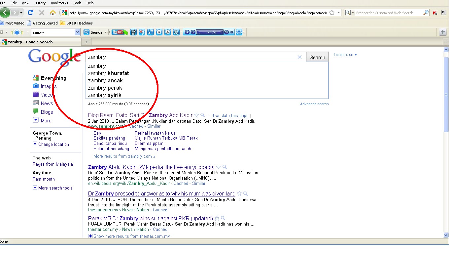Clear the Google search box with X
Image resolution: width=451 pixels, height=254 pixels.
(x=299, y=57)
